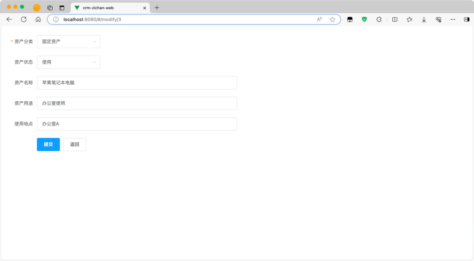The image size is (474, 261).
Task: Add page to favorites star icon
Action: pyautogui.click(x=333, y=19)
